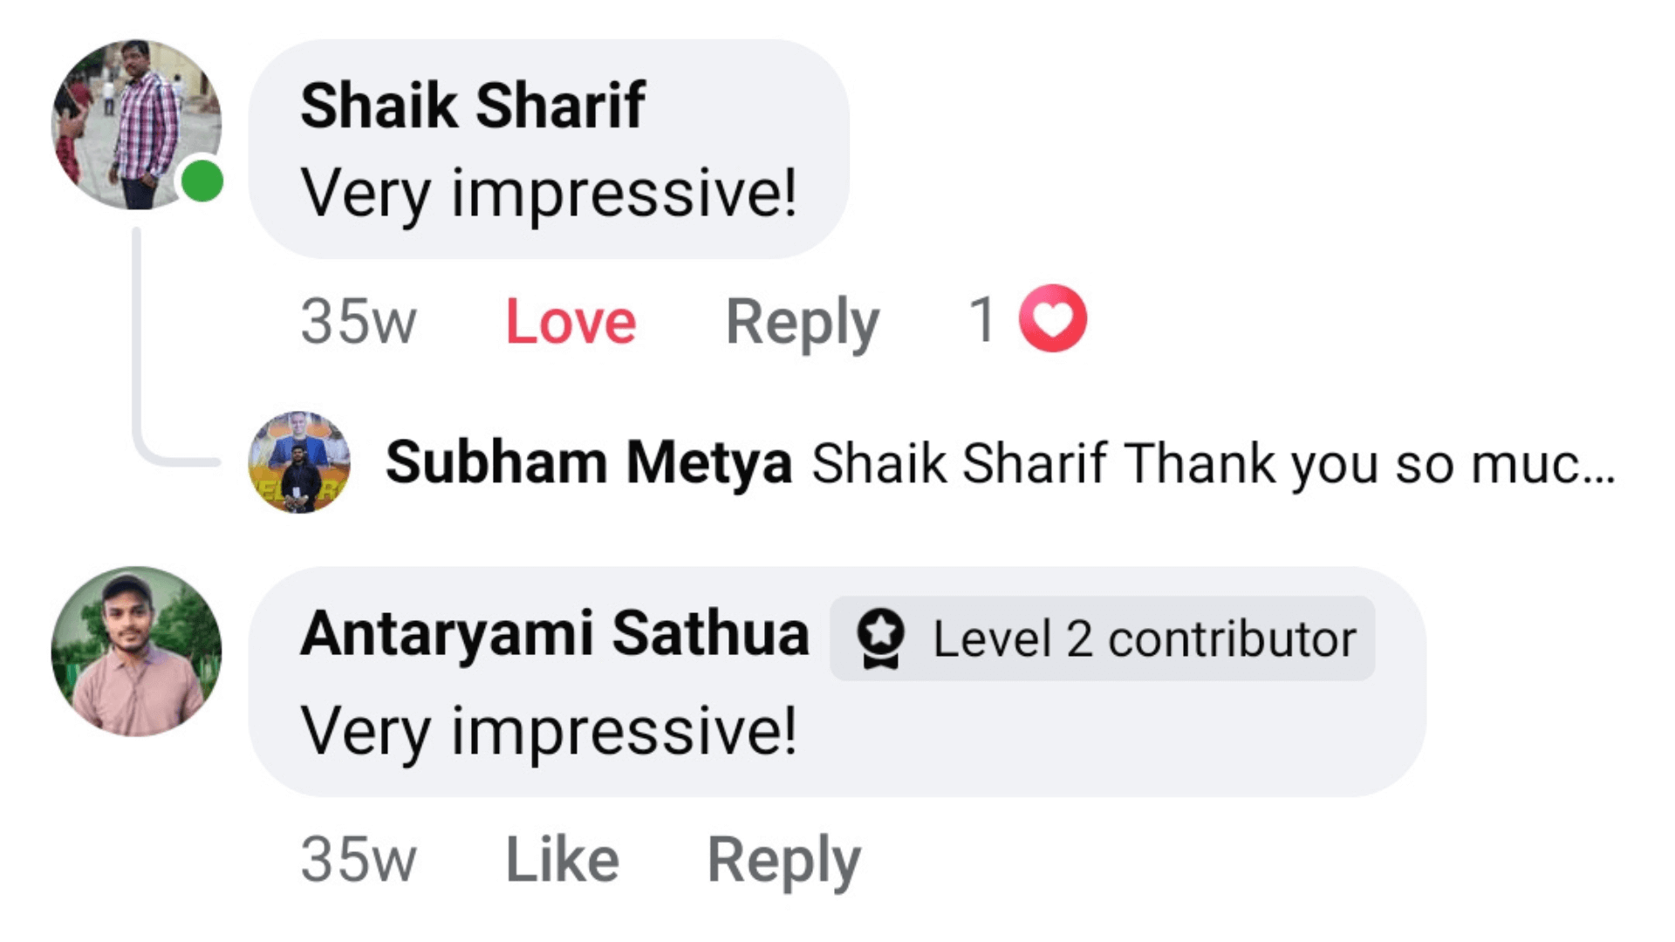This screenshot has width=1675, height=942.
Task: Click the contributor badge star icon
Action: [881, 638]
